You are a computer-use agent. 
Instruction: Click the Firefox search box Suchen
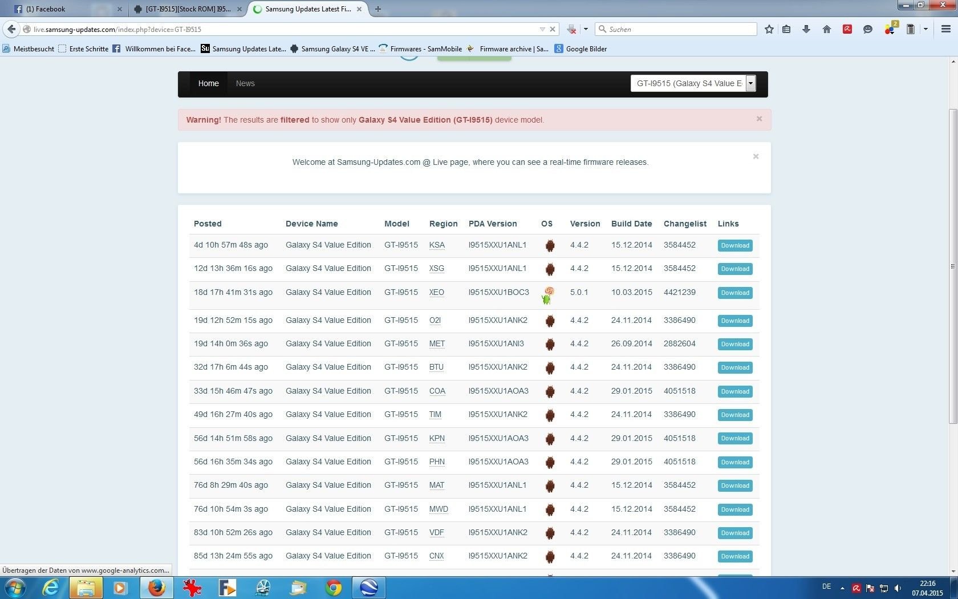tap(676, 29)
